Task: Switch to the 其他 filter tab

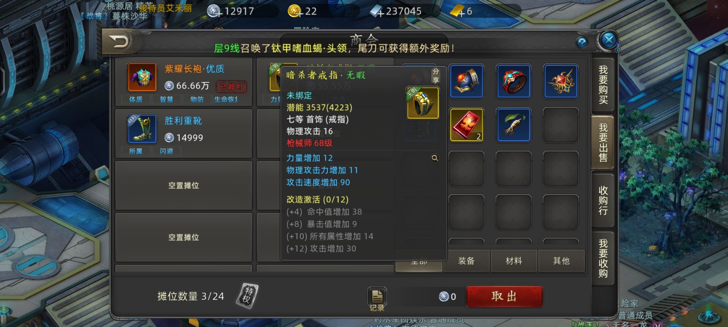Action: click(x=561, y=261)
